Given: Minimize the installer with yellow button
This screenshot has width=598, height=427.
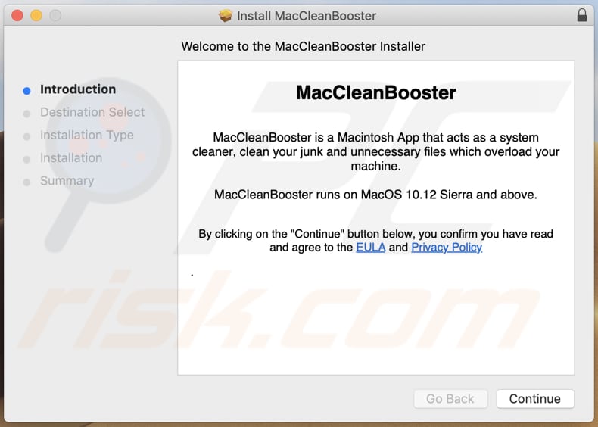Looking at the screenshot, I should point(36,15).
